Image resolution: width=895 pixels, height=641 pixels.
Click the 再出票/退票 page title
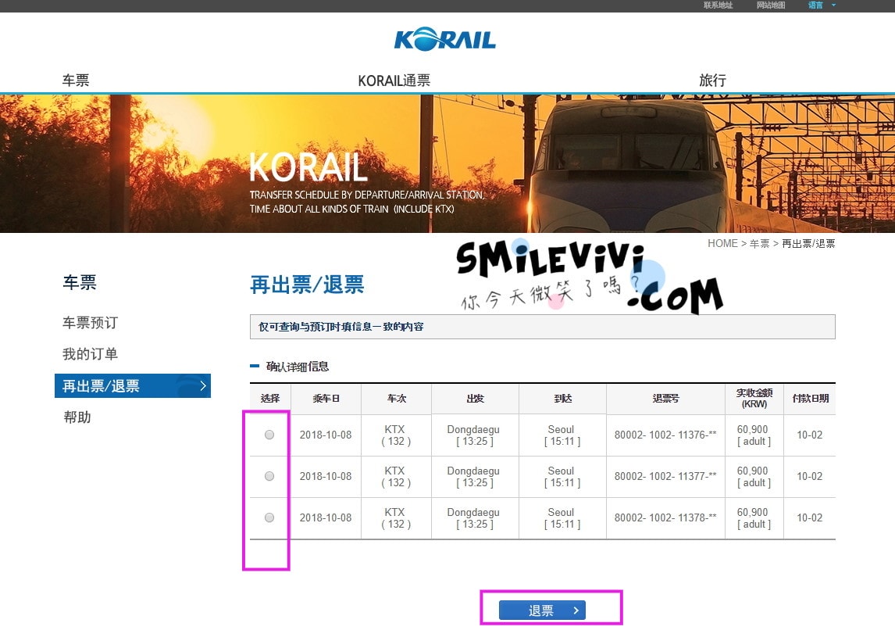click(x=307, y=285)
